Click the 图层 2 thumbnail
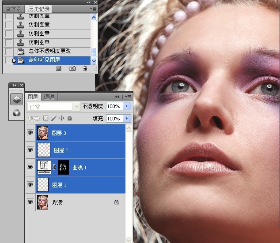The image size is (280, 243). coord(44,150)
